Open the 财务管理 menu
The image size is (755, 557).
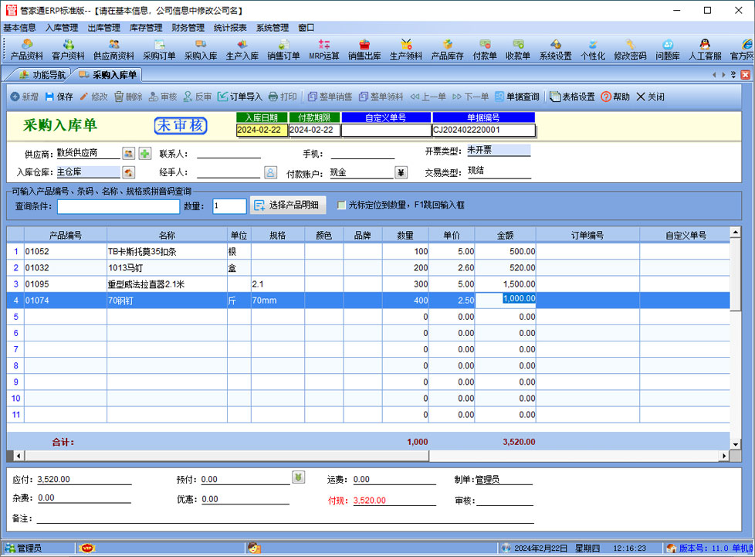click(188, 27)
